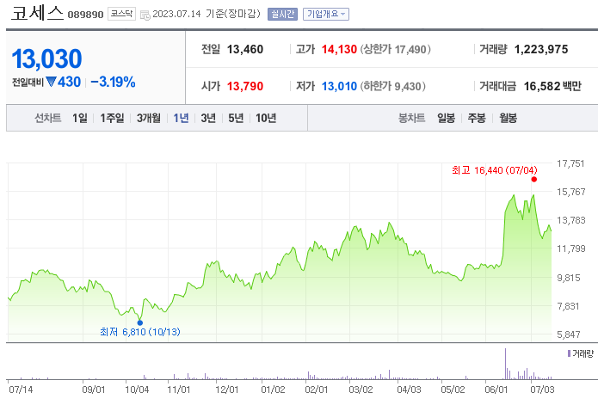This screenshot has width=598, height=405.
Task: Show the 5년 line chart
Action: [x=236, y=118]
